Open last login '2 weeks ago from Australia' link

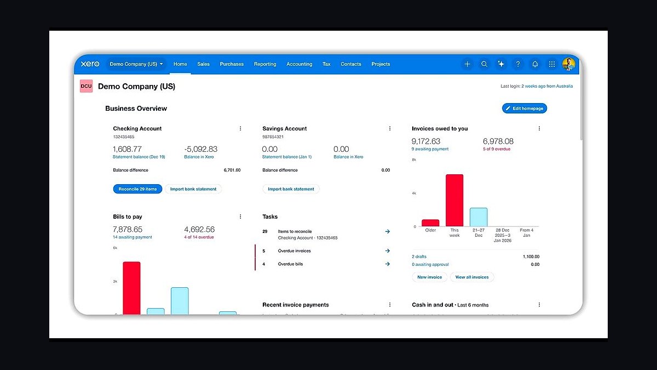[547, 86]
